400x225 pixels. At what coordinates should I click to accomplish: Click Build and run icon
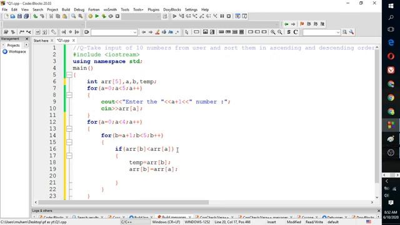[x=104, y=16]
